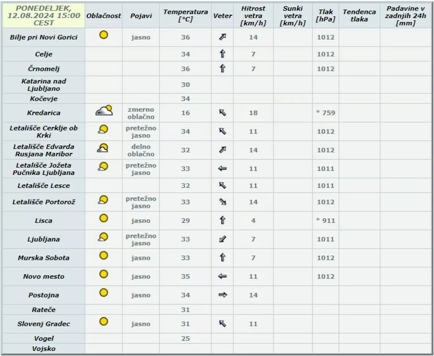The height and width of the screenshot is (356, 434).
Task: Select the Tlak column header
Action: (325, 16)
